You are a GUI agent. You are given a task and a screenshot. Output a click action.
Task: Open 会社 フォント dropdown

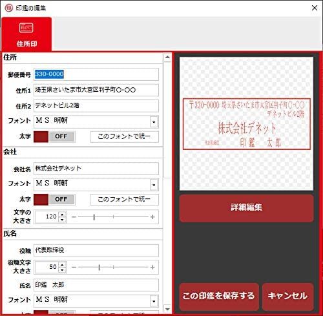(x=154, y=185)
